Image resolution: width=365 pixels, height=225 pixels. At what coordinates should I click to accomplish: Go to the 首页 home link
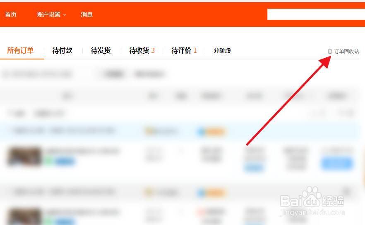(11, 14)
